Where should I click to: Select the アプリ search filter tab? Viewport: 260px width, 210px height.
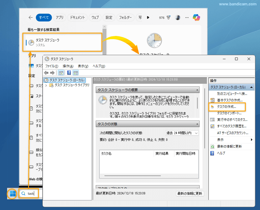pos(59,17)
